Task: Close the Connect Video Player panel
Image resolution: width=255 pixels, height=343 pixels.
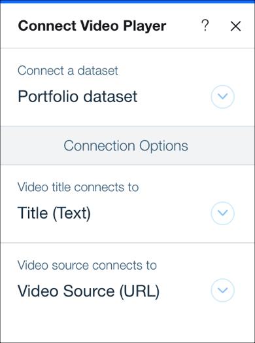Action: coord(235,26)
